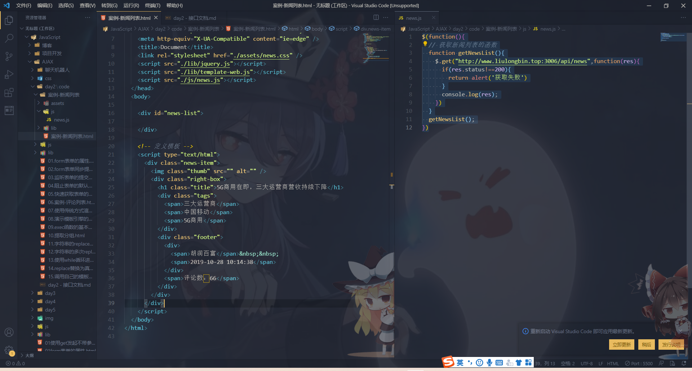Image resolution: width=692 pixels, height=371 pixels.
Task: Open the 终端(T) menu
Action: pyautogui.click(x=152, y=5)
